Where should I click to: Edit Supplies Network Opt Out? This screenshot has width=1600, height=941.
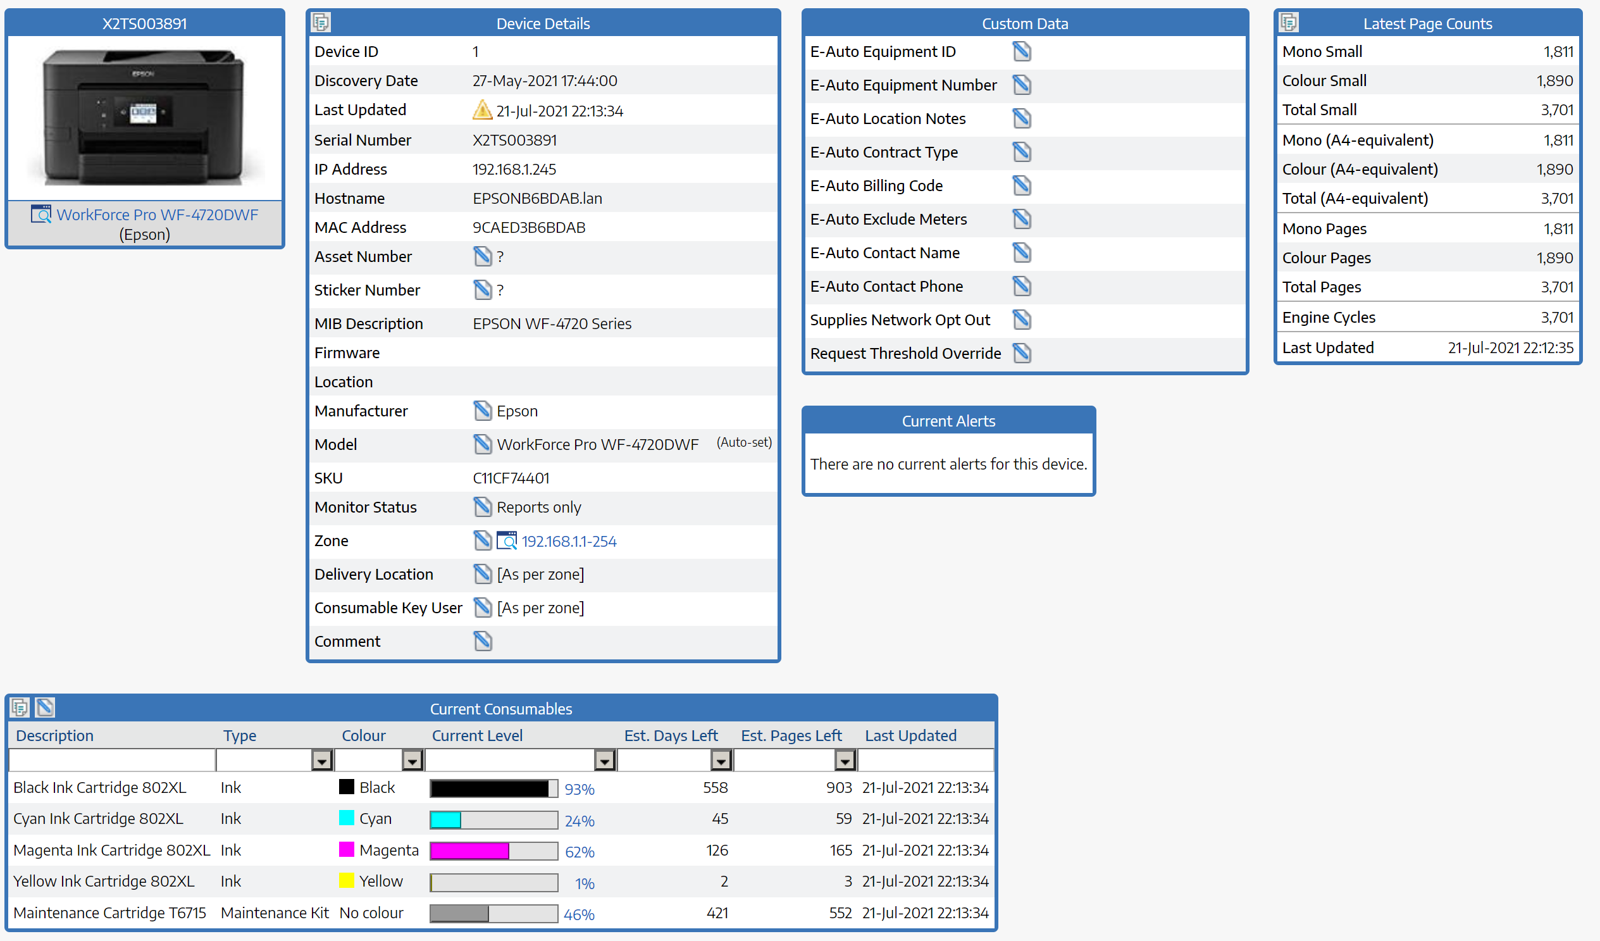(1022, 320)
